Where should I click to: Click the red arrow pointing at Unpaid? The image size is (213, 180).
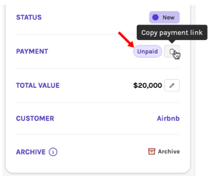click(126, 40)
